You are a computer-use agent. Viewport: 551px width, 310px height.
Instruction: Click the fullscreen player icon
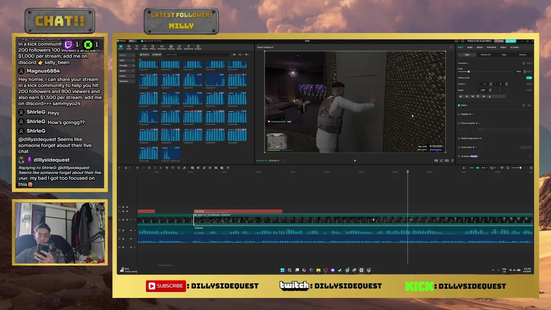(x=452, y=161)
